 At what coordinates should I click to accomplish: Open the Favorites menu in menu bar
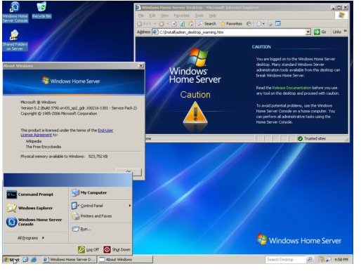(x=182, y=15)
